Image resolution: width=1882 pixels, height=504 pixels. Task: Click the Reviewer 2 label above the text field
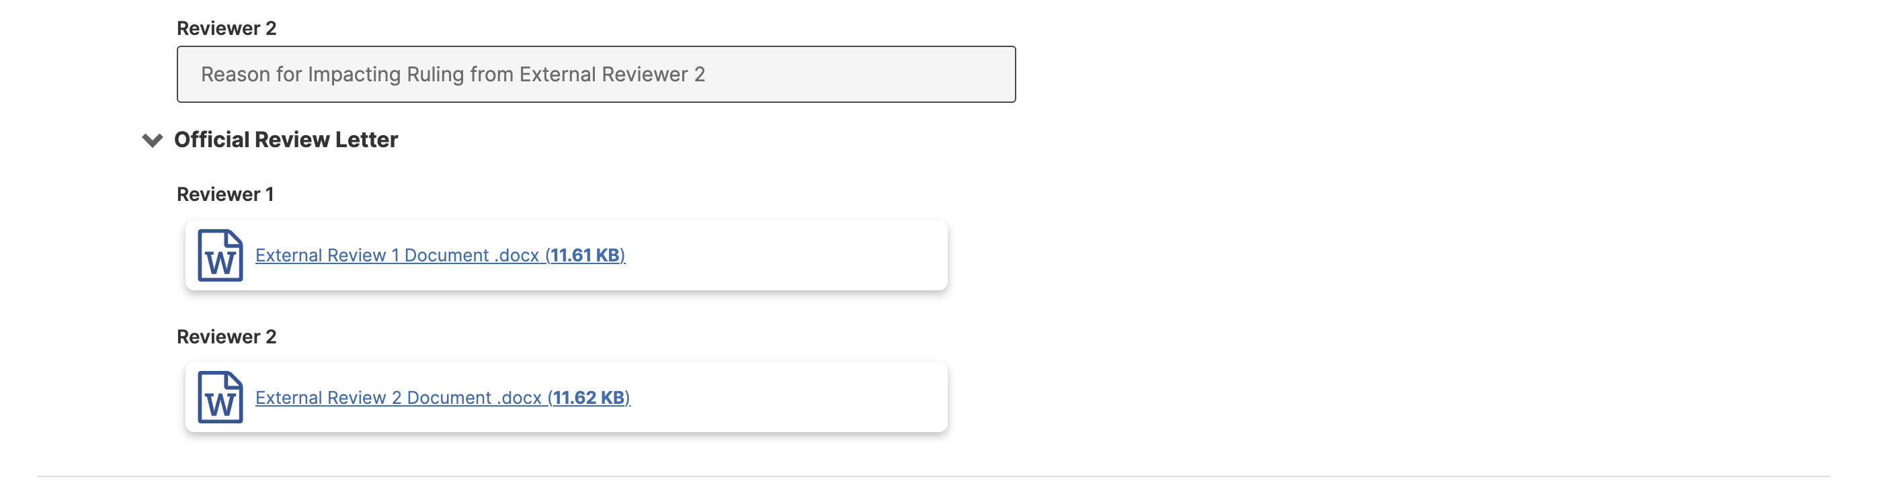(x=227, y=28)
